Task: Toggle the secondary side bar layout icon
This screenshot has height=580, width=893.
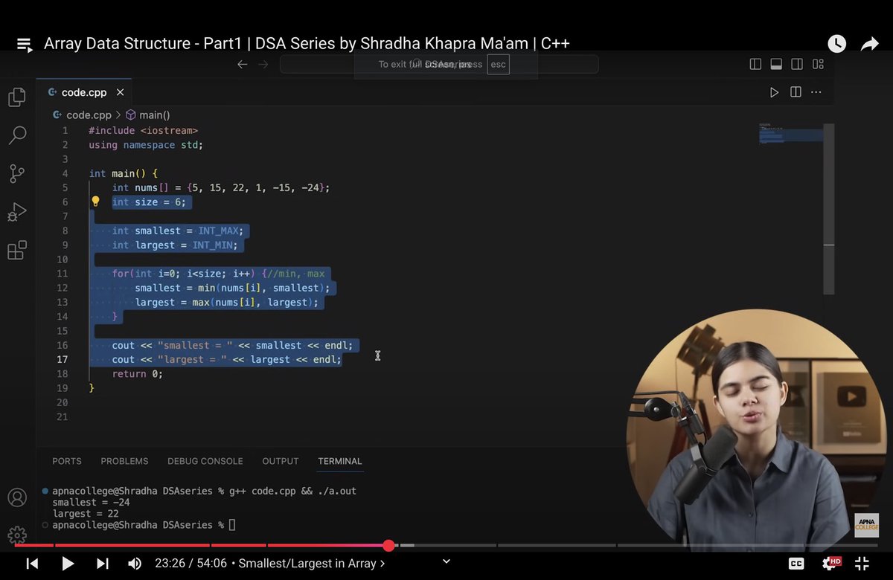Action: pyautogui.click(x=797, y=64)
